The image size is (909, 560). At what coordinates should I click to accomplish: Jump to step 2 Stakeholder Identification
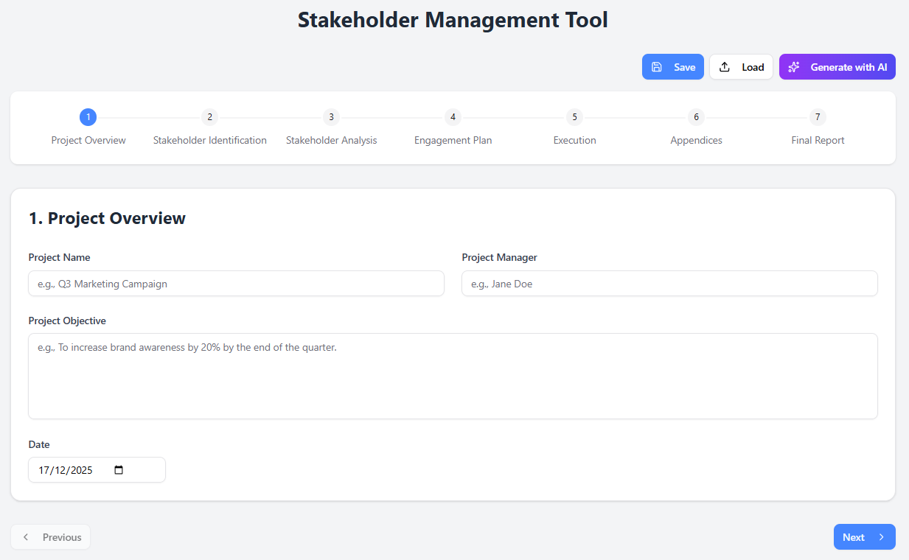tap(210, 117)
